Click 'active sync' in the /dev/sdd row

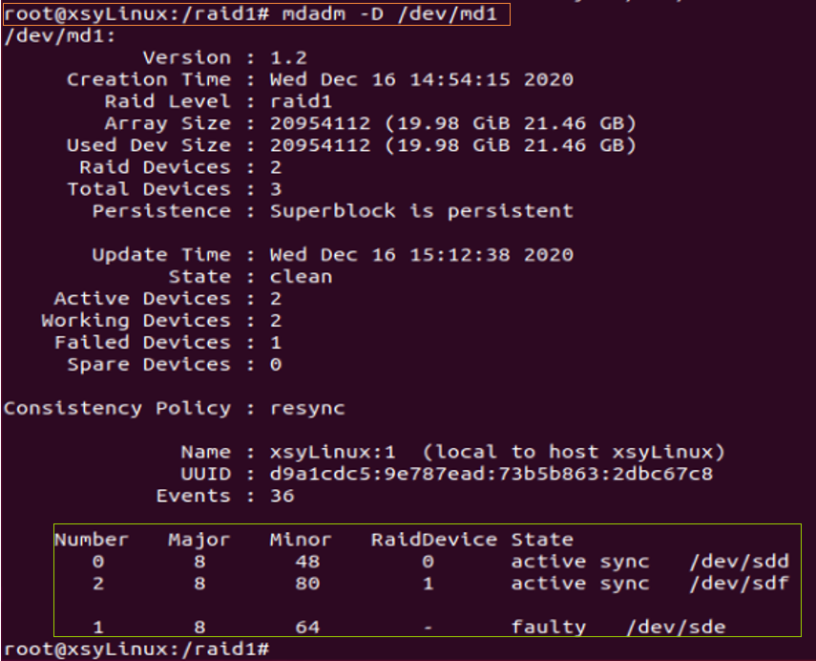[x=579, y=562]
